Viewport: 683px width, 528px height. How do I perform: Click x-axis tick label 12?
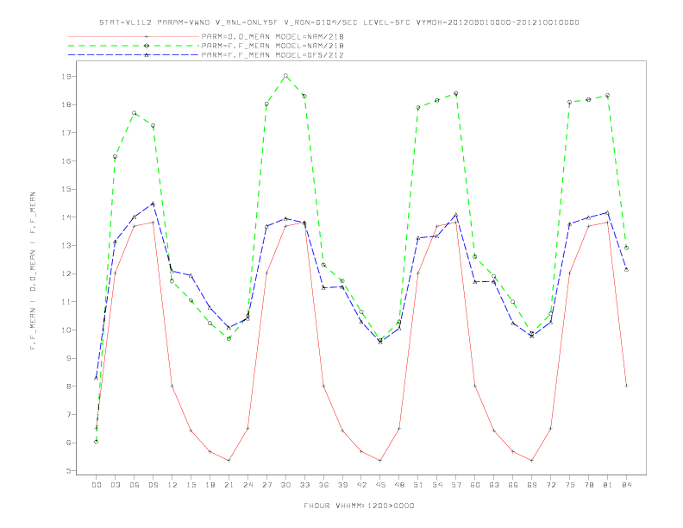pyautogui.click(x=172, y=485)
